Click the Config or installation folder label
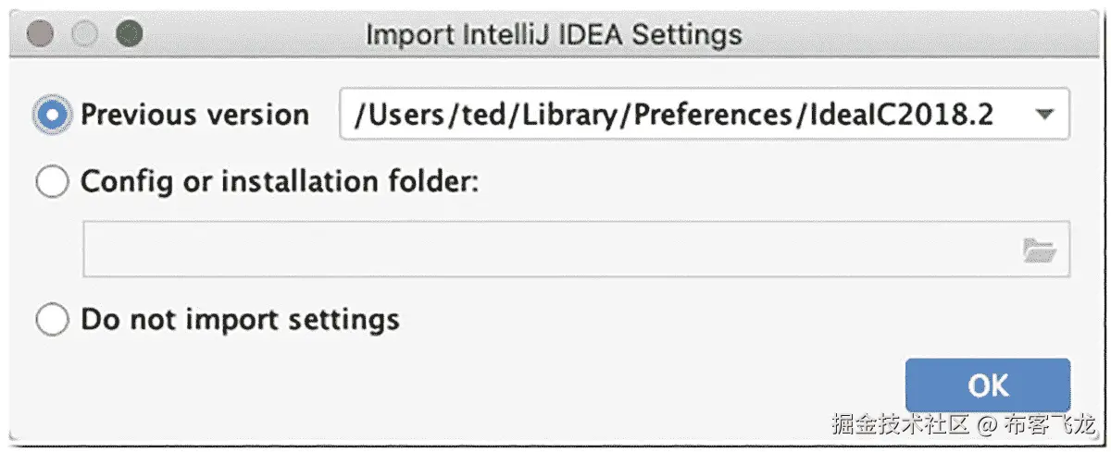 pyautogui.click(x=280, y=182)
